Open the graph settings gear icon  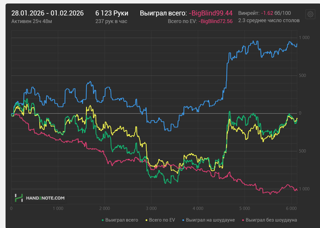click(310, 14)
